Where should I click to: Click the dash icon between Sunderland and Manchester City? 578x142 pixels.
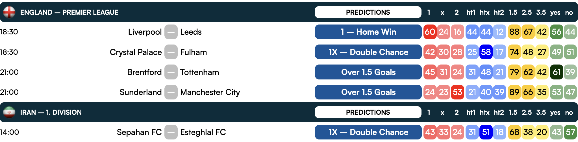click(171, 92)
